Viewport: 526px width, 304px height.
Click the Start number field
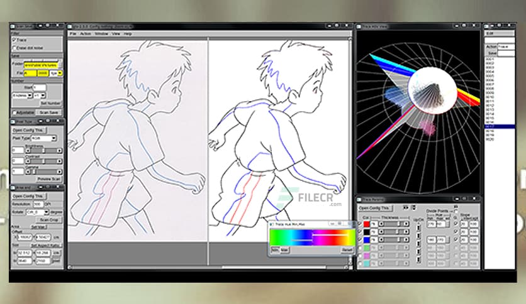(39, 87)
